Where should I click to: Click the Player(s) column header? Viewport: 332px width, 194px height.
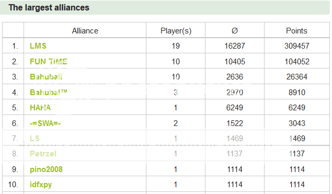[x=176, y=31]
